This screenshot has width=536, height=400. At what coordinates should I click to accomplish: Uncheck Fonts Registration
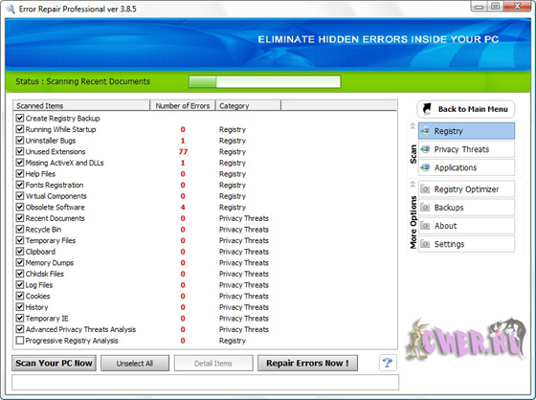click(20, 185)
